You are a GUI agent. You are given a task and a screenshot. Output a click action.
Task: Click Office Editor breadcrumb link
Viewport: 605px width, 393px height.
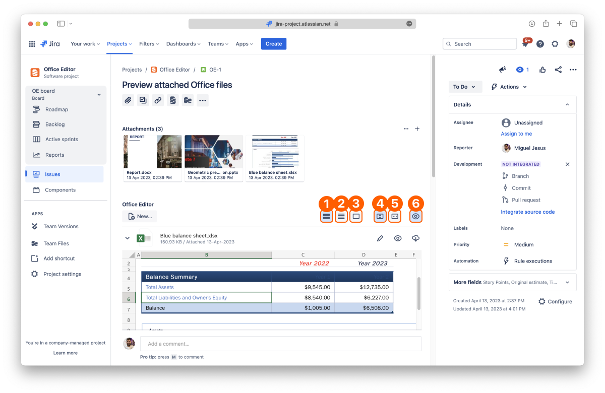[x=170, y=70]
